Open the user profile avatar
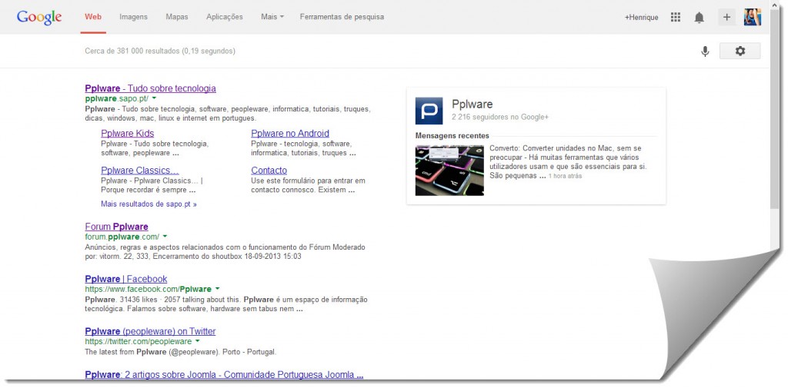 [752, 17]
